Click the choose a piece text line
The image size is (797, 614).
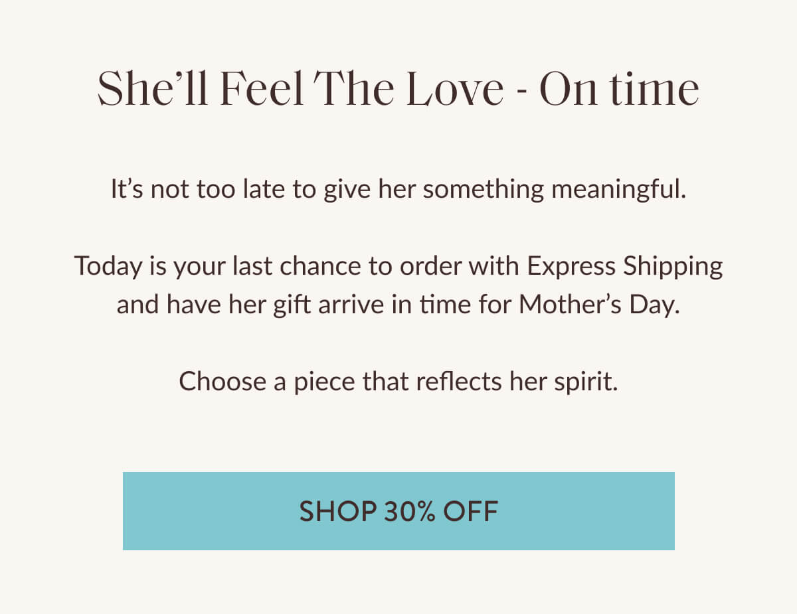pos(398,381)
